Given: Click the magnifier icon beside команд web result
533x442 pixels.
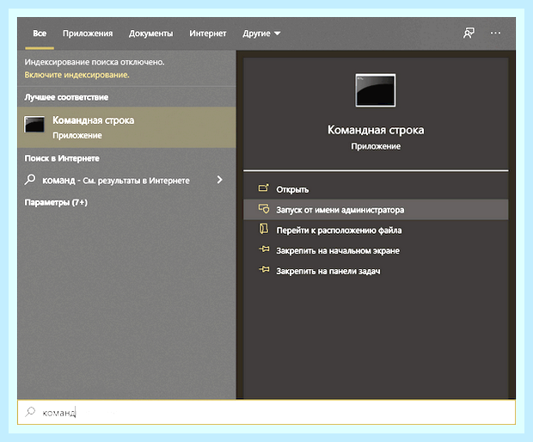Looking at the screenshot, I should pos(30,180).
